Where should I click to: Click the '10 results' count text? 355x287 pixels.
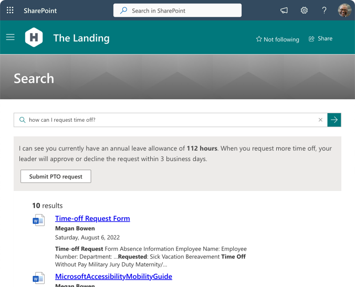47,206
